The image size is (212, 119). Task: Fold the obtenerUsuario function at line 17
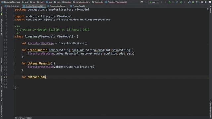[x=14, y=63]
